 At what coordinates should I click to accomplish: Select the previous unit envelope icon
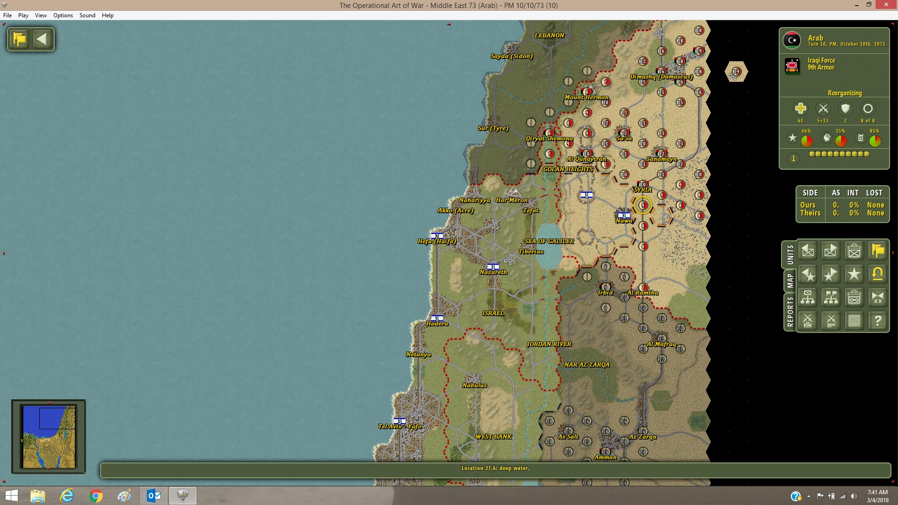click(808, 251)
